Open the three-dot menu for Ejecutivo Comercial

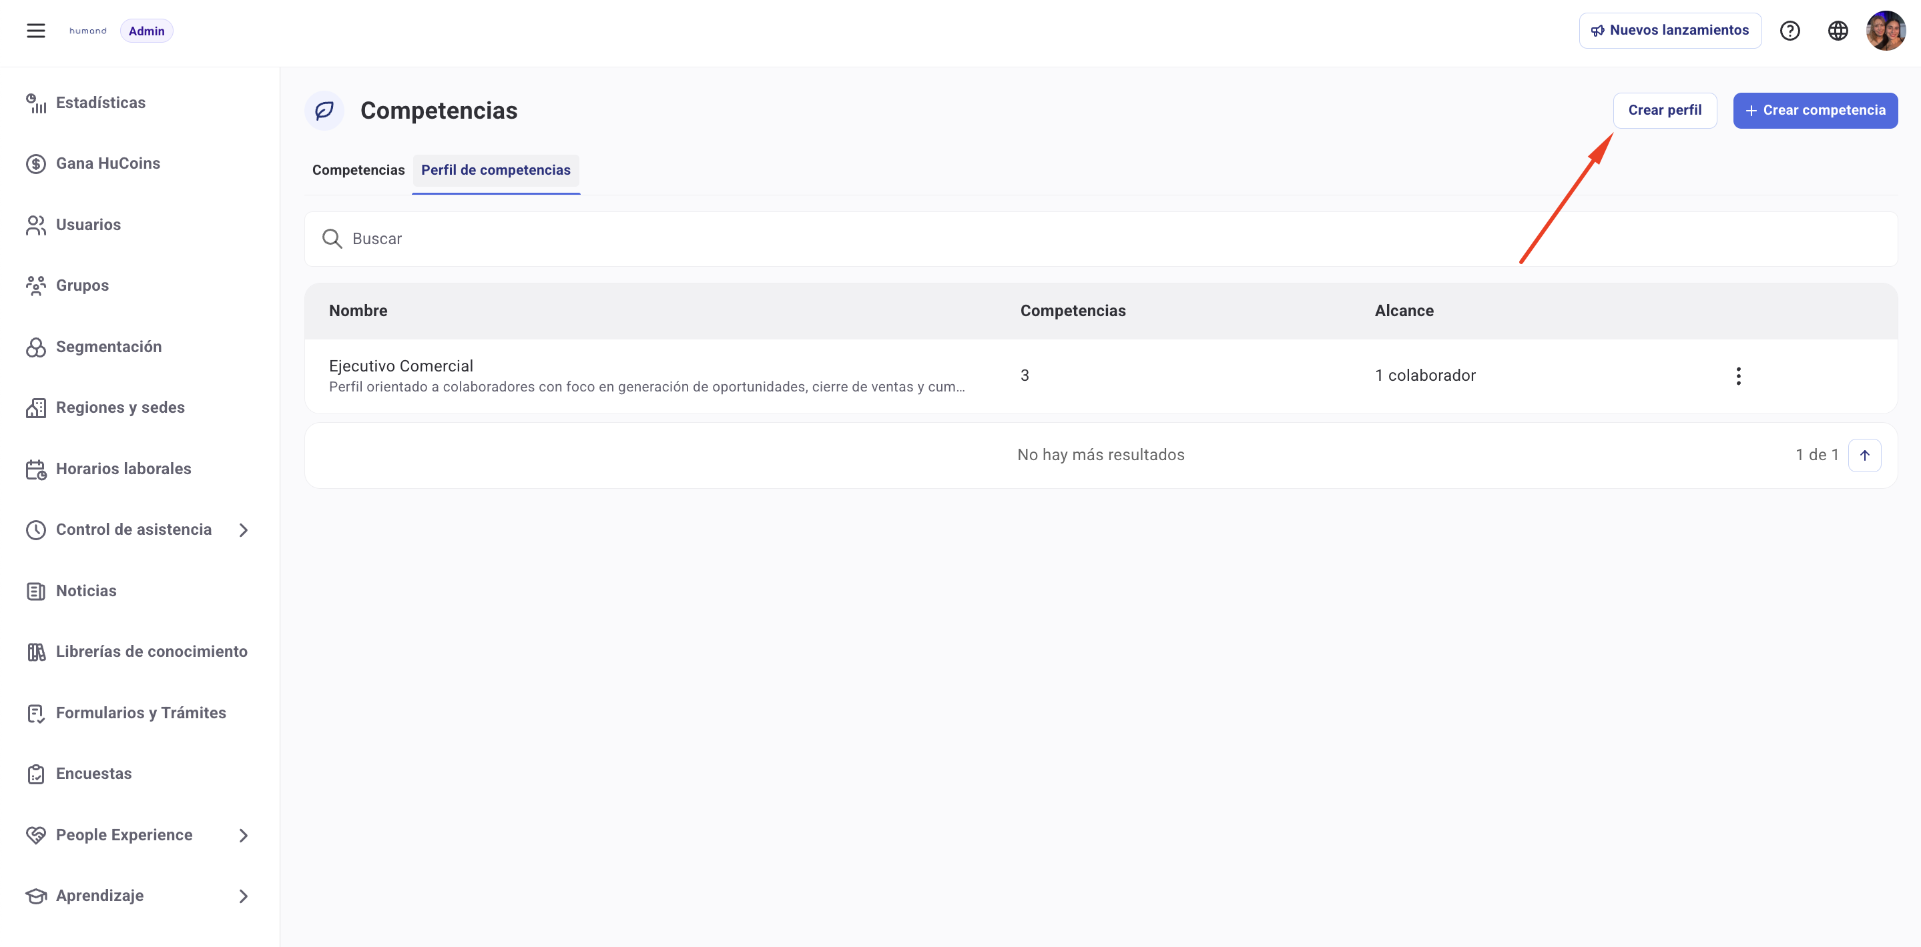pyautogui.click(x=1738, y=375)
